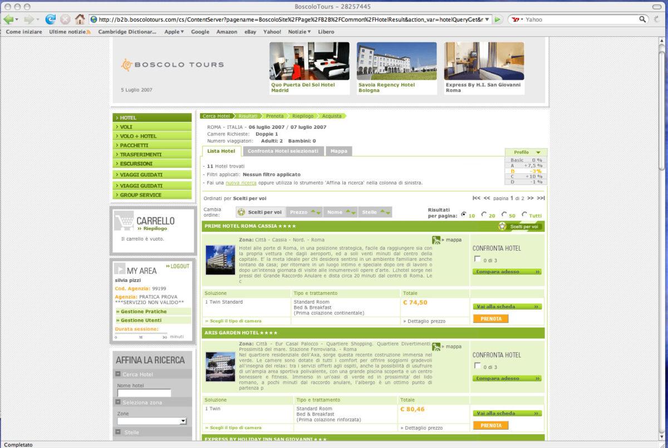Click the Stop loading icon
This screenshot has height=448, width=668.
coord(66,19)
